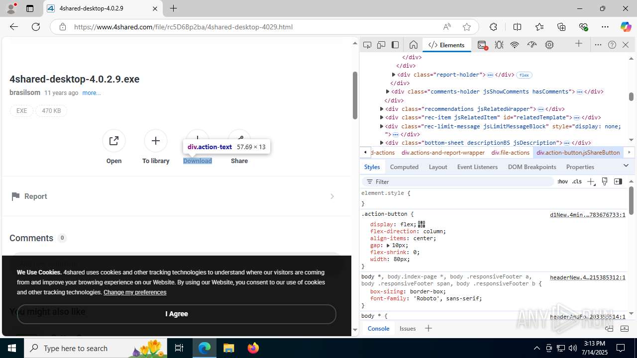Show more Styles pane tabs chevron
637x358 pixels.
626,166
